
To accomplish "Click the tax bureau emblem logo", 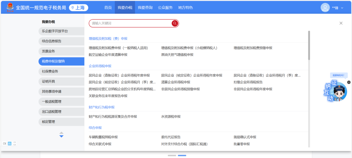I will [10, 7].
